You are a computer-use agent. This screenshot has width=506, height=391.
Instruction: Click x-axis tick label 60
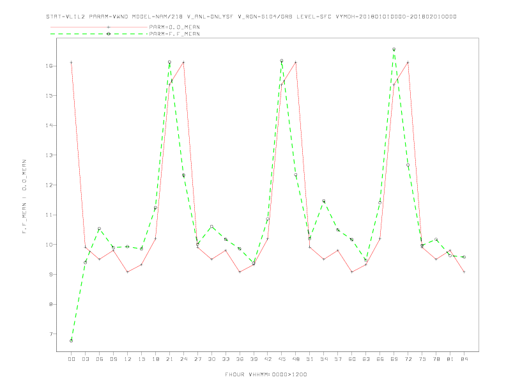coord(352,359)
